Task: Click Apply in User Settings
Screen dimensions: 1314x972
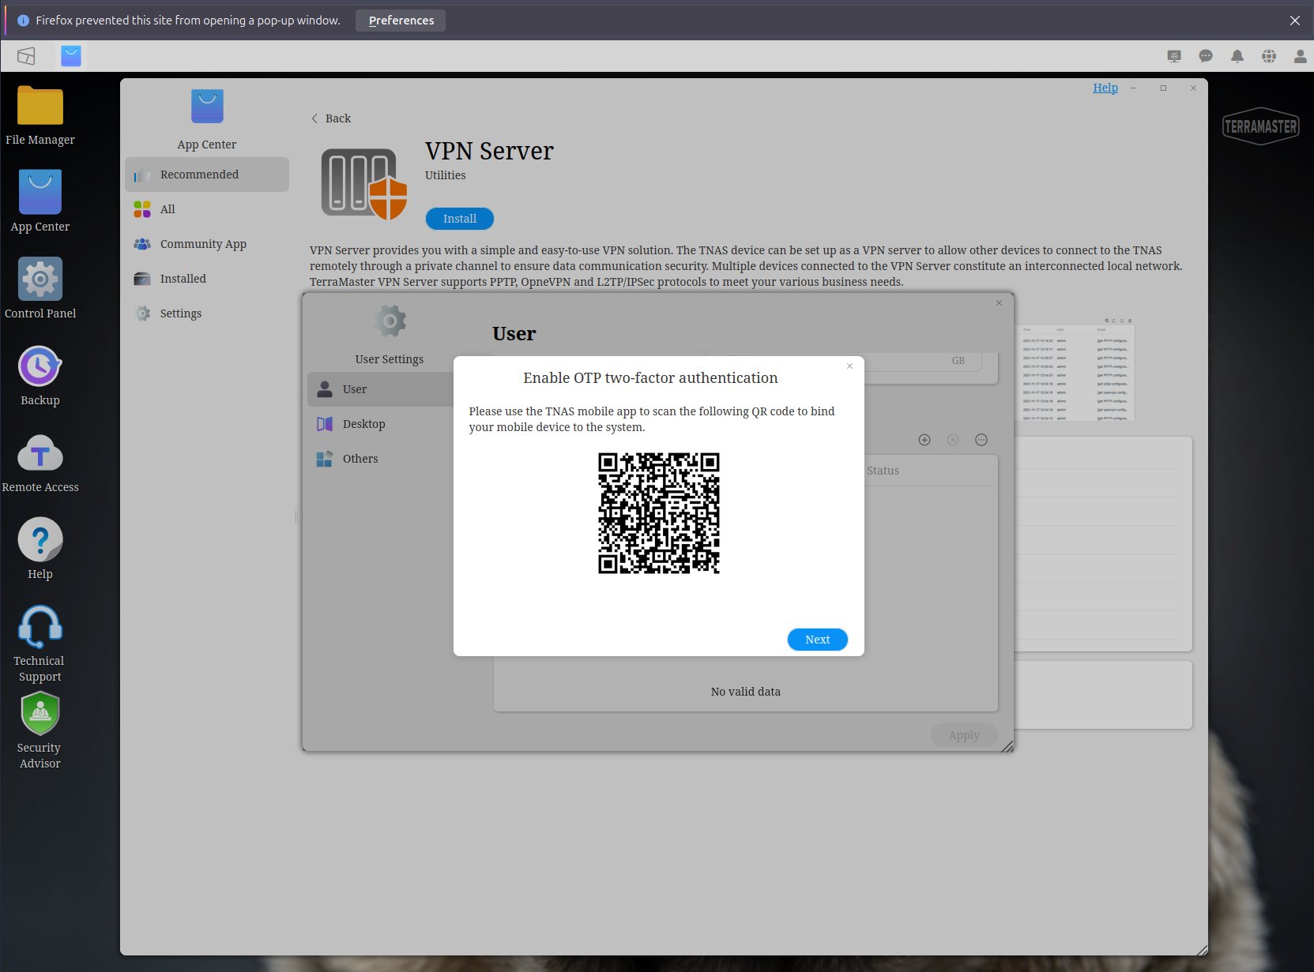Action: (x=964, y=735)
